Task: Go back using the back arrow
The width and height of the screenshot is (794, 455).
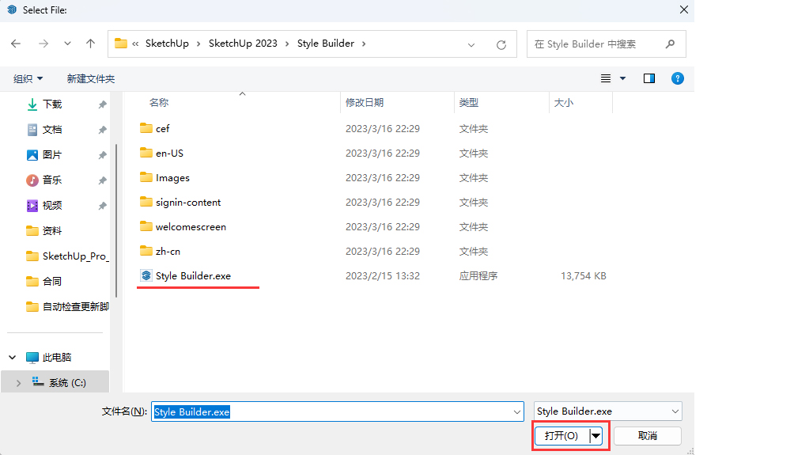Action: (x=16, y=44)
